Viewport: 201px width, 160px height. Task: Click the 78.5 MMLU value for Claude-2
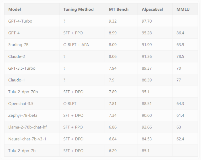(x=180, y=56)
